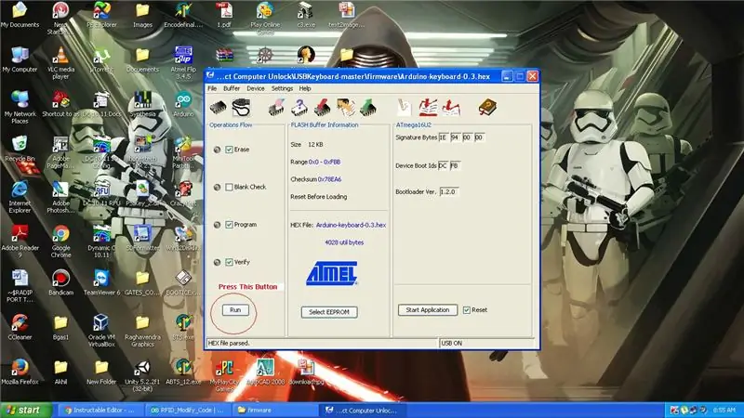Open the File menu in Flip
Screen dimensions: 744x418
212,88
